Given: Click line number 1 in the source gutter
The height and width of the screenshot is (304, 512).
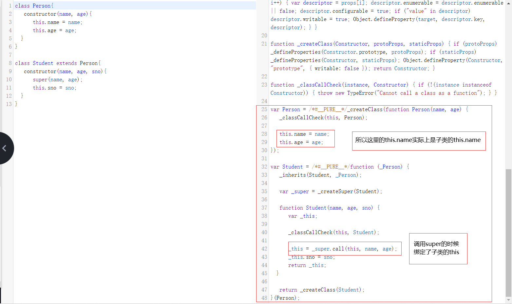Looking at the screenshot, I should pos(10,6).
